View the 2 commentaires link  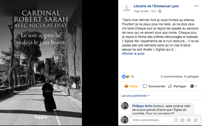click(x=172, y=77)
